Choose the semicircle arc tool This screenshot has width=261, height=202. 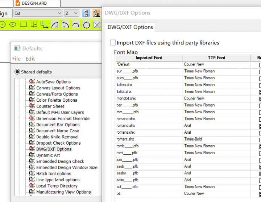pos(76,25)
